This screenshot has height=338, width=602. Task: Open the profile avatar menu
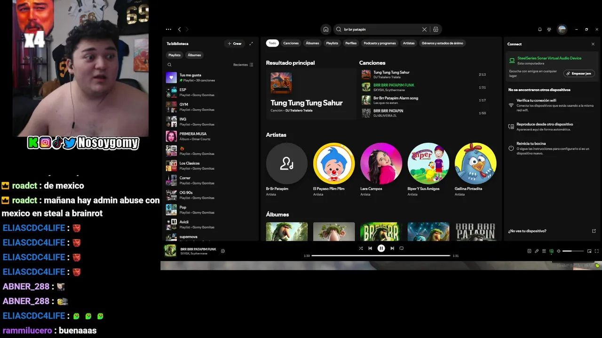point(562,29)
